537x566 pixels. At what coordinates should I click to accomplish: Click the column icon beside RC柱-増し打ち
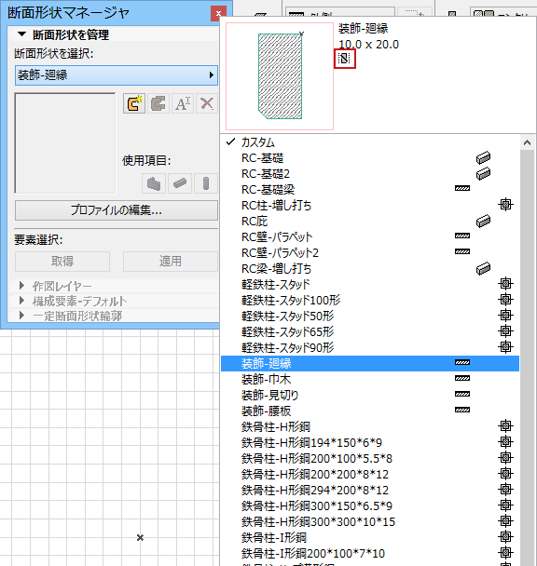pyautogui.click(x=505, y=205)
